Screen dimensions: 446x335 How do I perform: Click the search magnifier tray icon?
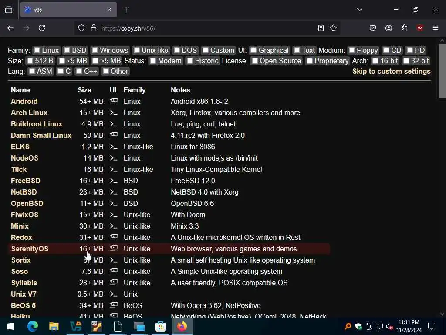click(348, 326)
